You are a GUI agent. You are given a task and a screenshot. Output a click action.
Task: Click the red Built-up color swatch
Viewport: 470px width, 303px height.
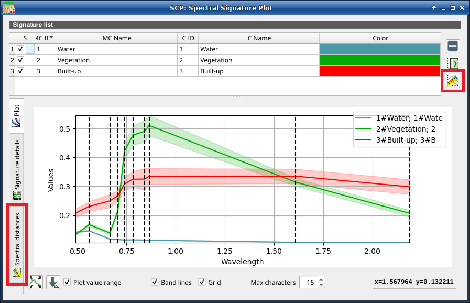[380, 71]
